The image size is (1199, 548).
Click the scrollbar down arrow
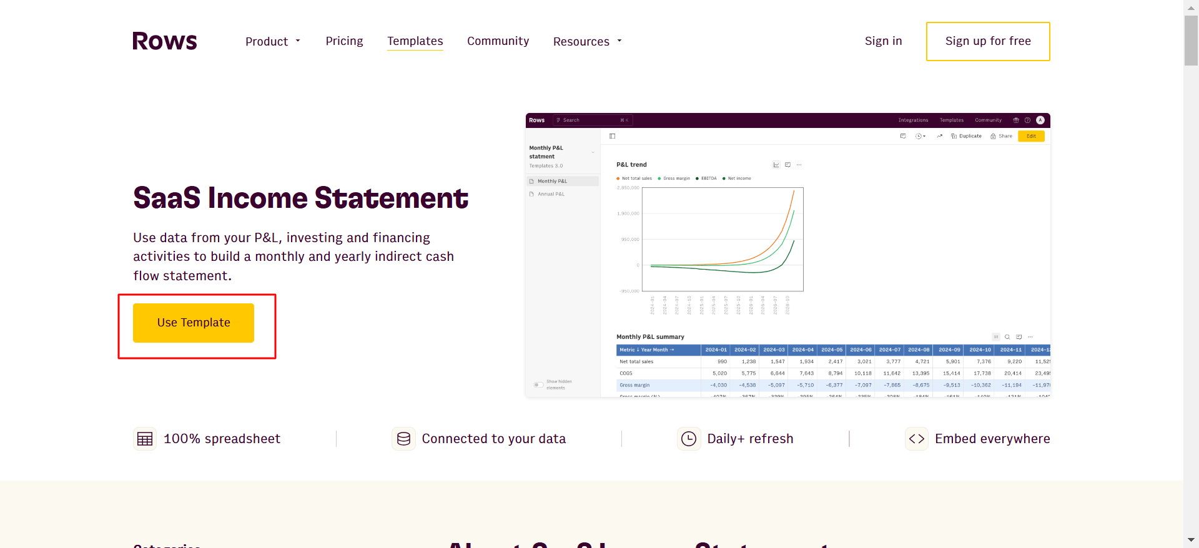1191,540
